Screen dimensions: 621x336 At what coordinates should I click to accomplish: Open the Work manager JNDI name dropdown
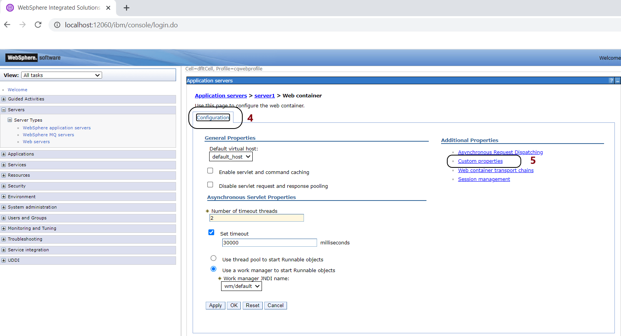point(241,286)
